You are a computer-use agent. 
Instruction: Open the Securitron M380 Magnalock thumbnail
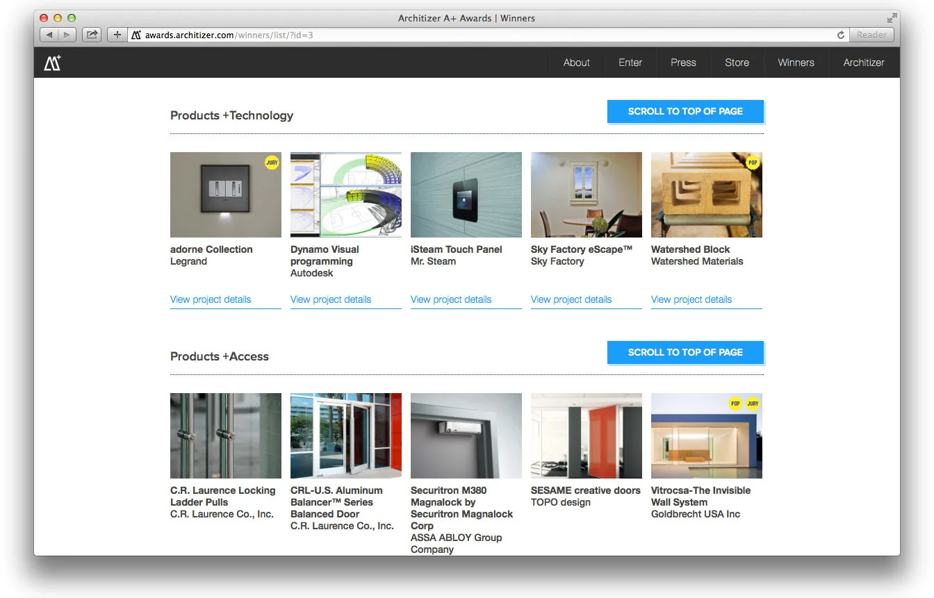tap(466, 436)
